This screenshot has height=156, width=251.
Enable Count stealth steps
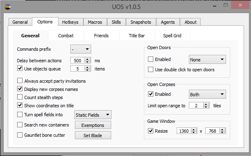[20, 97]
